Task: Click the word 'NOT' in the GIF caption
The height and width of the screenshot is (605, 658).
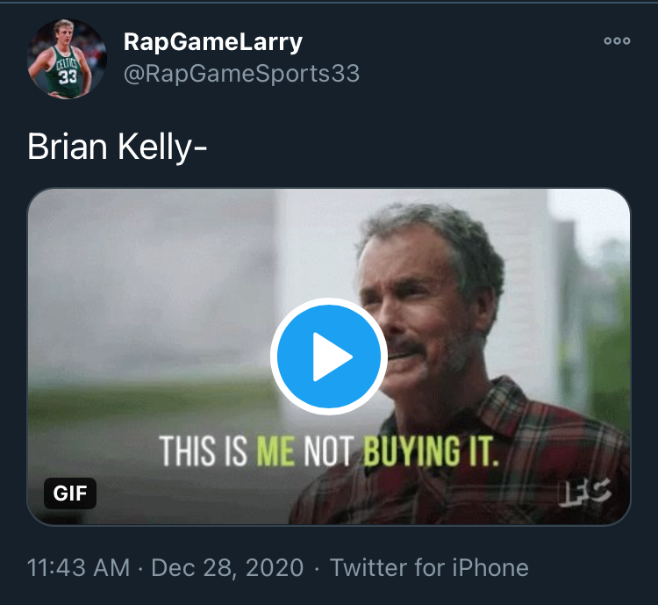Action: (x=328, y=451)
